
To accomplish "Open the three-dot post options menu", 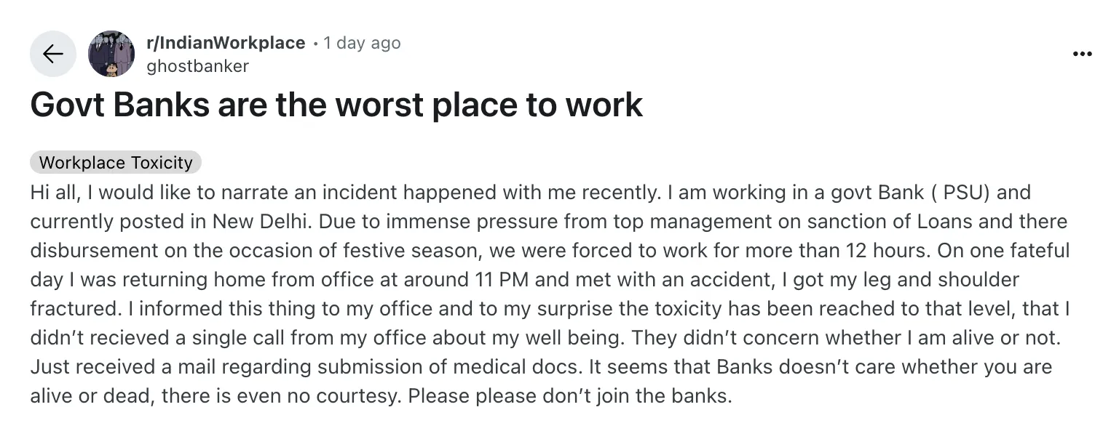I will click(x=1083, y=54).
